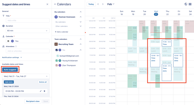The image size is (194, 105).
Task: Edit the 01:00 PM - 03:00 PM slot
Action: tap(41, 91)
